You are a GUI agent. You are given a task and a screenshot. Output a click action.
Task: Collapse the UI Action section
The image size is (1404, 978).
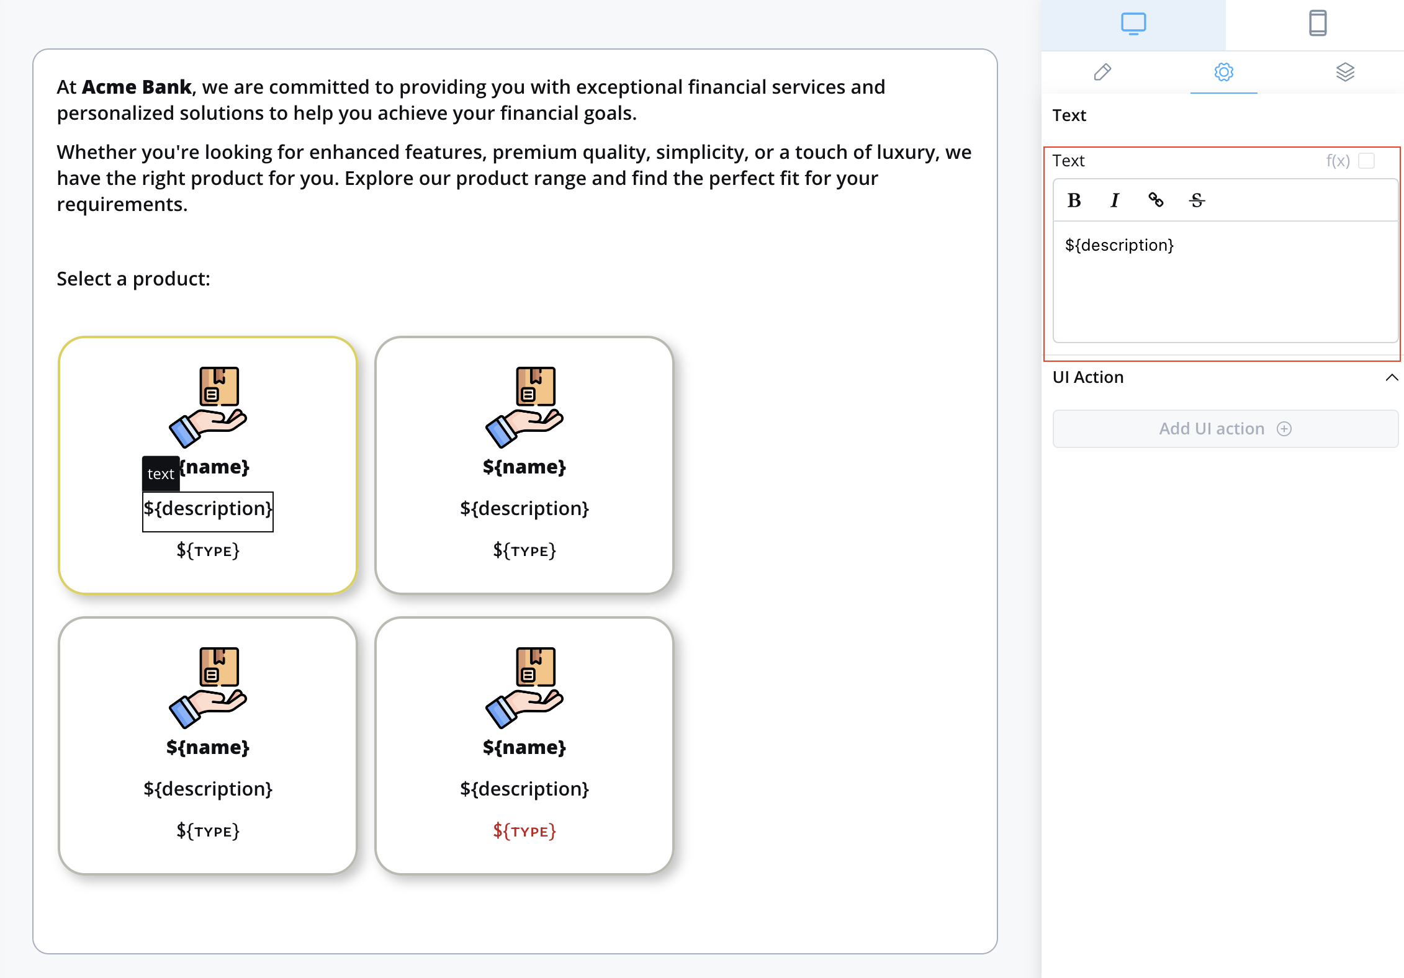[1392, 377]
